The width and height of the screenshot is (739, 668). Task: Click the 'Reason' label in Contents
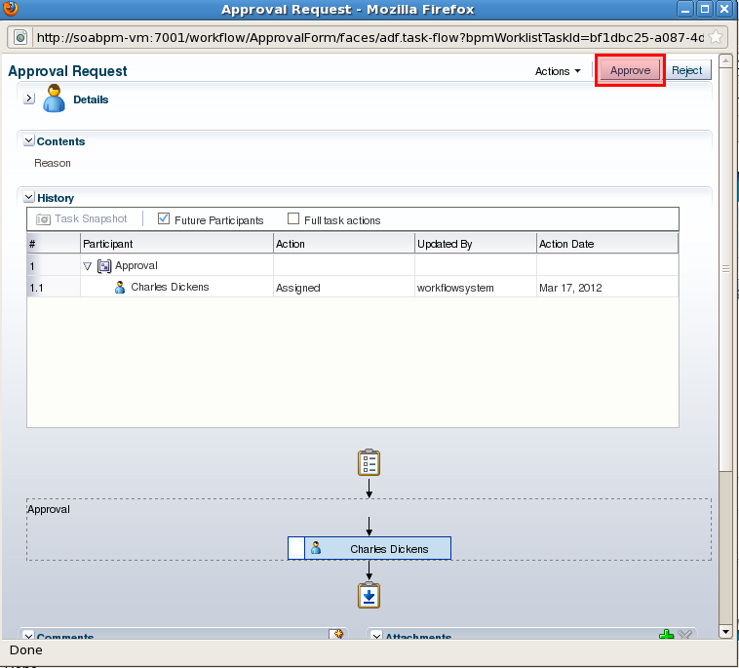point(53,163)
